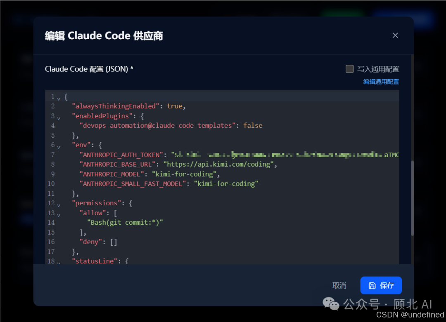Image resolution: width=446 pixels, height=322 pixels.
Task: Click the 取消 button
Action: pyautogui.click(x=339, y=285)
